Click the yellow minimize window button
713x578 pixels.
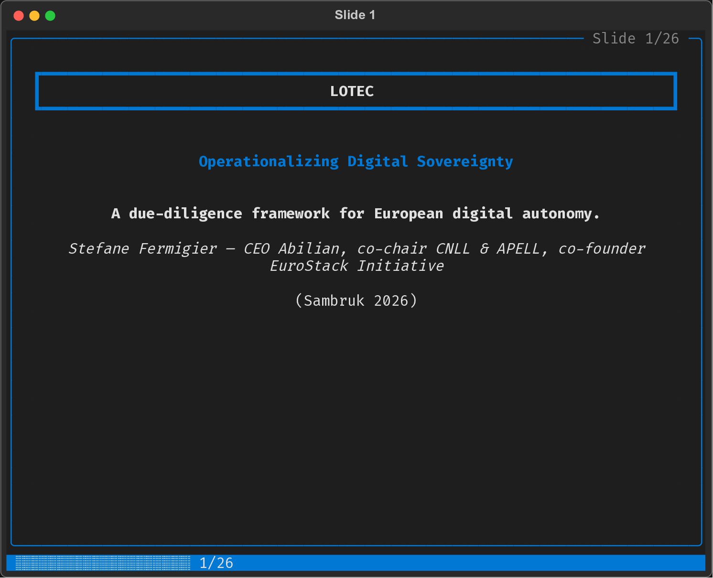(x=34, y=16)
